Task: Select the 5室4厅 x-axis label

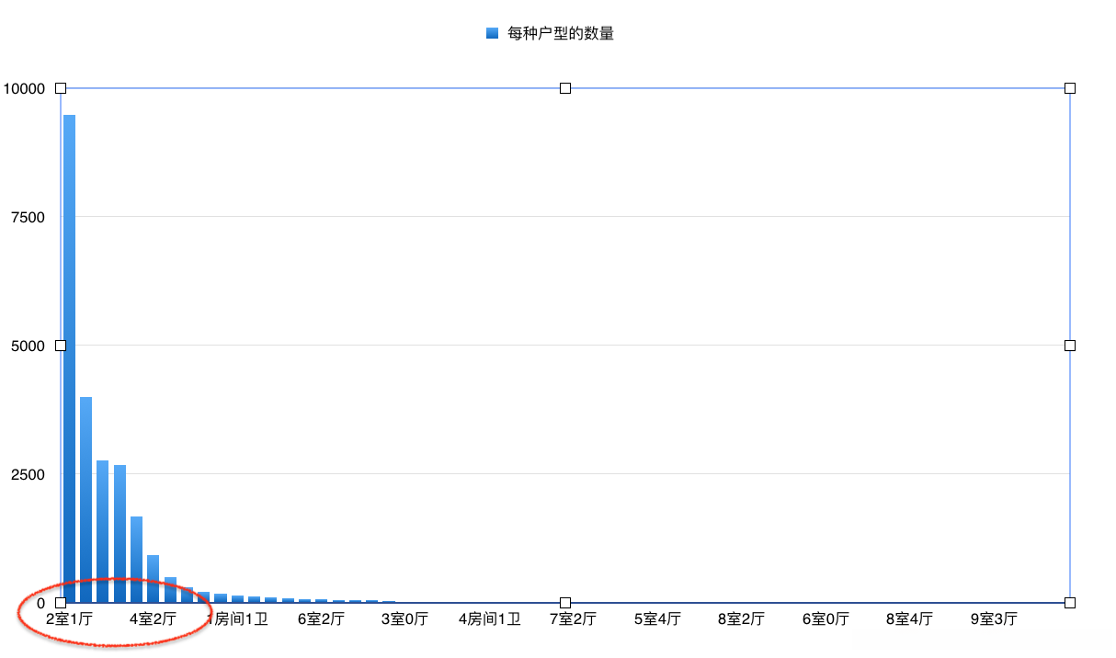Action: click(657, 619)
